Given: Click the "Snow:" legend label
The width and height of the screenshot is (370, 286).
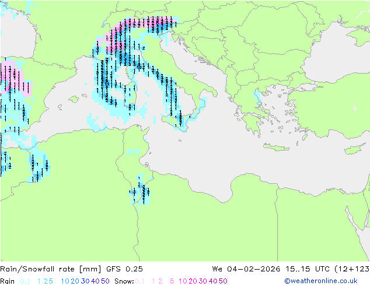Looking at the screenshot, I should tap(124, 281).
